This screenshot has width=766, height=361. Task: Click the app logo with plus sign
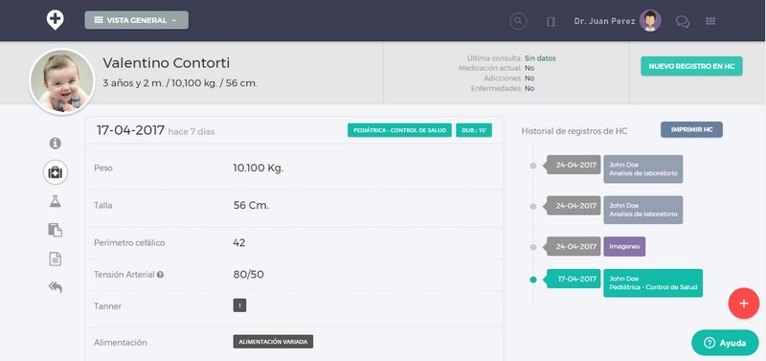(55, 20)
